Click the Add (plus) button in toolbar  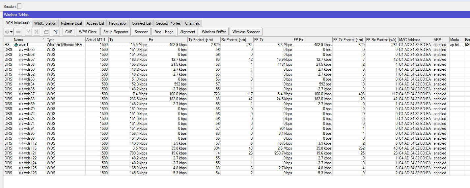point(7,32)
